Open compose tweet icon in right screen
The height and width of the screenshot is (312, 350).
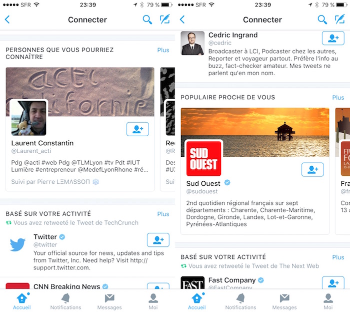pos(339,20)
